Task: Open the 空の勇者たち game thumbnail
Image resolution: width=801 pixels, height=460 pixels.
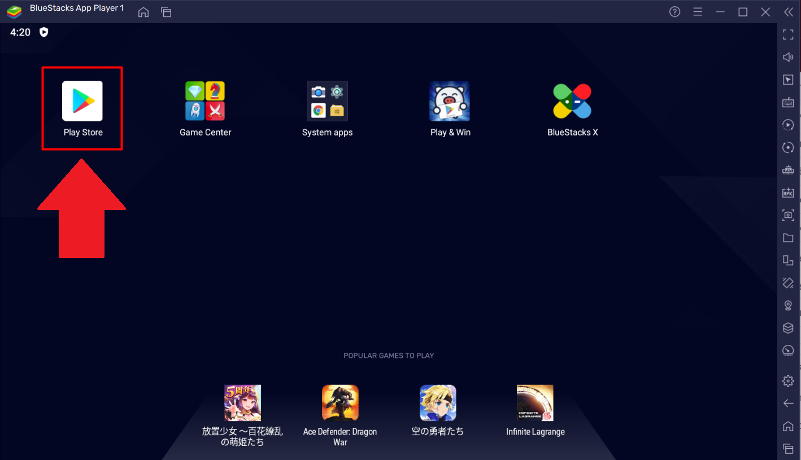Action: point(438,403)
